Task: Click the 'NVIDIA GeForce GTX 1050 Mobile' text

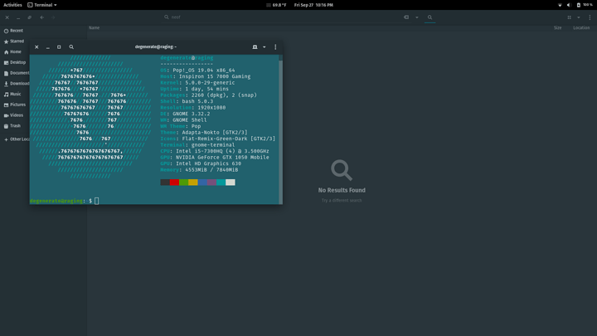Action: pyautogui.click(x=222, y=158)
